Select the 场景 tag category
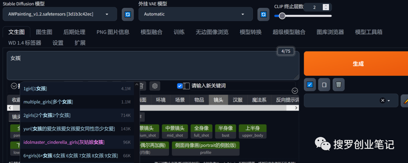 tap(180, 100)
